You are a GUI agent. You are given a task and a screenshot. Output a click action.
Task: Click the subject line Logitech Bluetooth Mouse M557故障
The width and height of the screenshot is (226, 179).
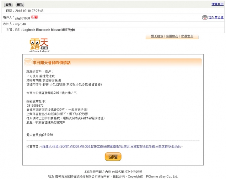coord(49,30)
